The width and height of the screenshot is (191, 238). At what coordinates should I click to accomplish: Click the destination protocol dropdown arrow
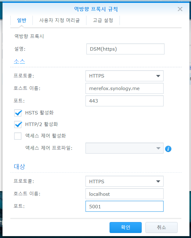[x=158, y=181]
